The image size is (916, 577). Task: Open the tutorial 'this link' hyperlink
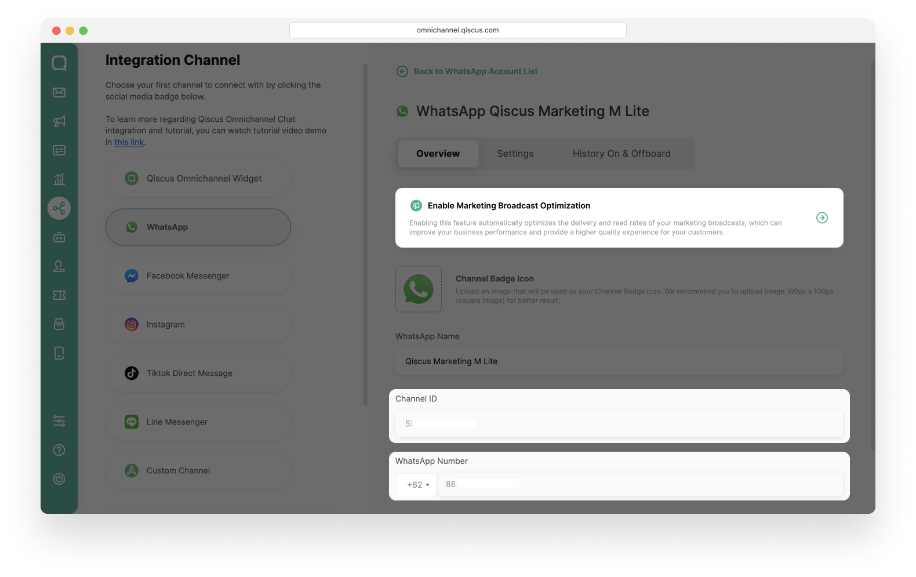pos(129,142)
